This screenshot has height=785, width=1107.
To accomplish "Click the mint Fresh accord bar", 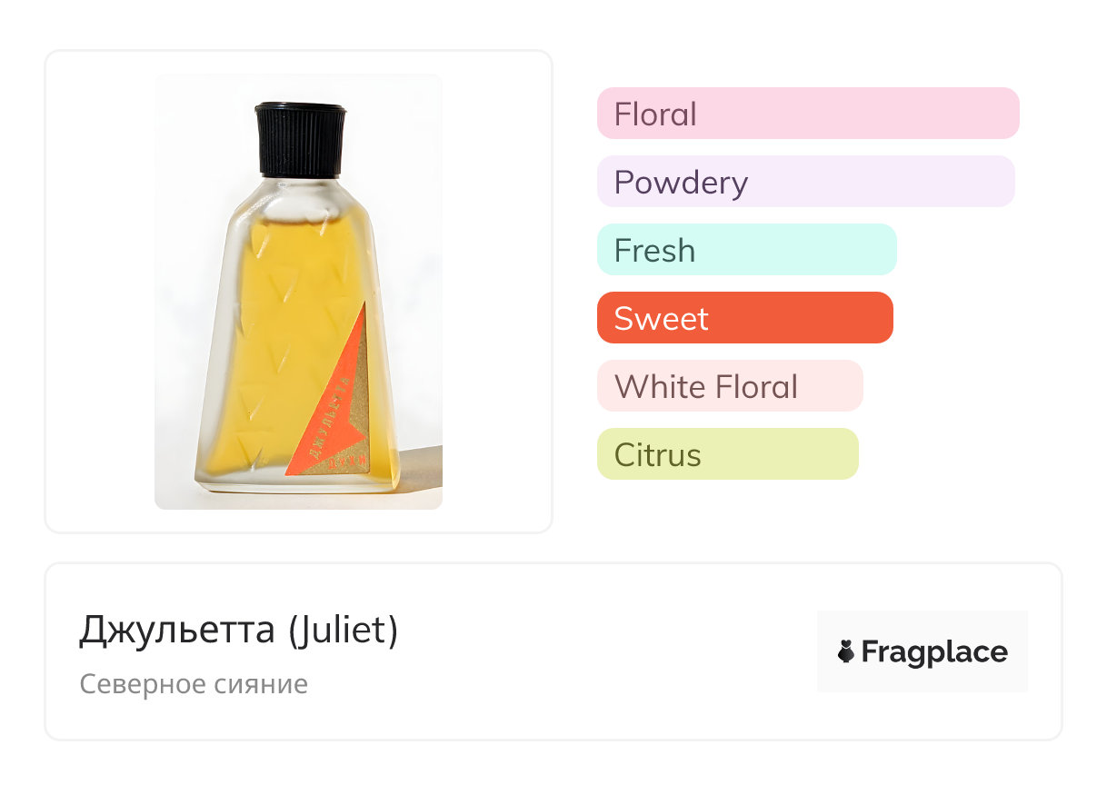I will pyautogui.click(x=746, y=250).
